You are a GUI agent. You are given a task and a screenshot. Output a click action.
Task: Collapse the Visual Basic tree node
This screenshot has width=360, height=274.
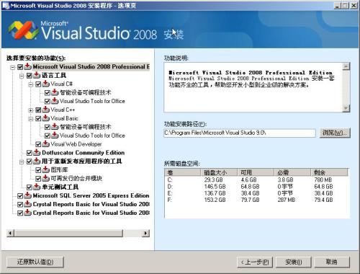[x=31, y=119]
